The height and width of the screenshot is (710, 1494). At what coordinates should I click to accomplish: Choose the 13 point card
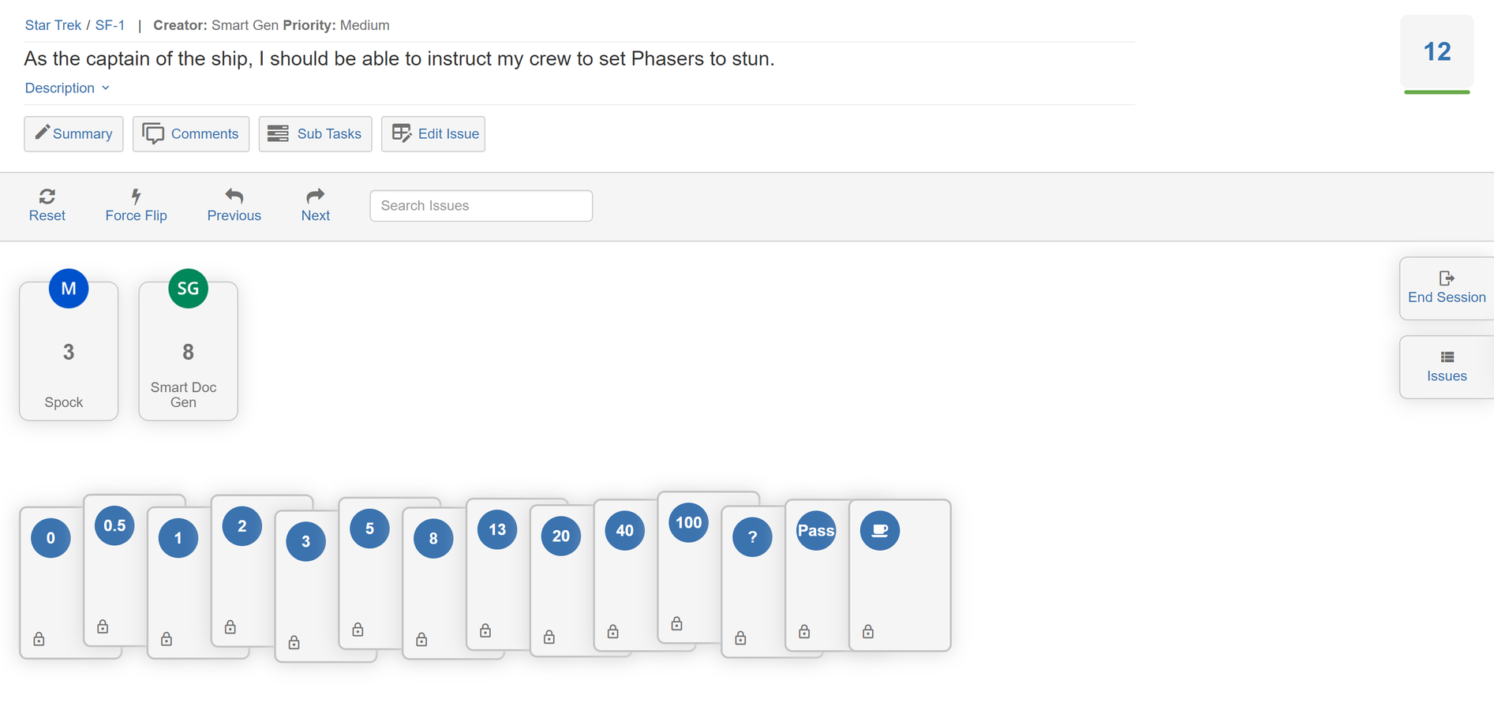[497, 574]
